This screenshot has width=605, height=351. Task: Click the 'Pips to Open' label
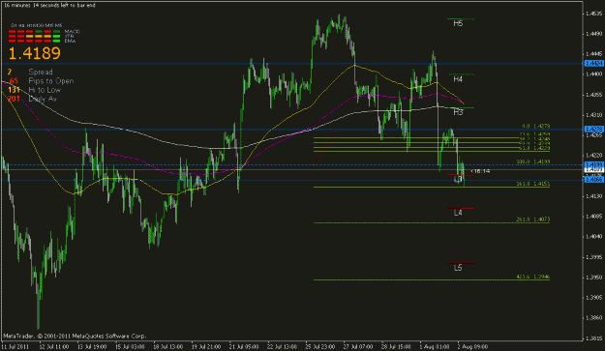[x=51, y=81]
